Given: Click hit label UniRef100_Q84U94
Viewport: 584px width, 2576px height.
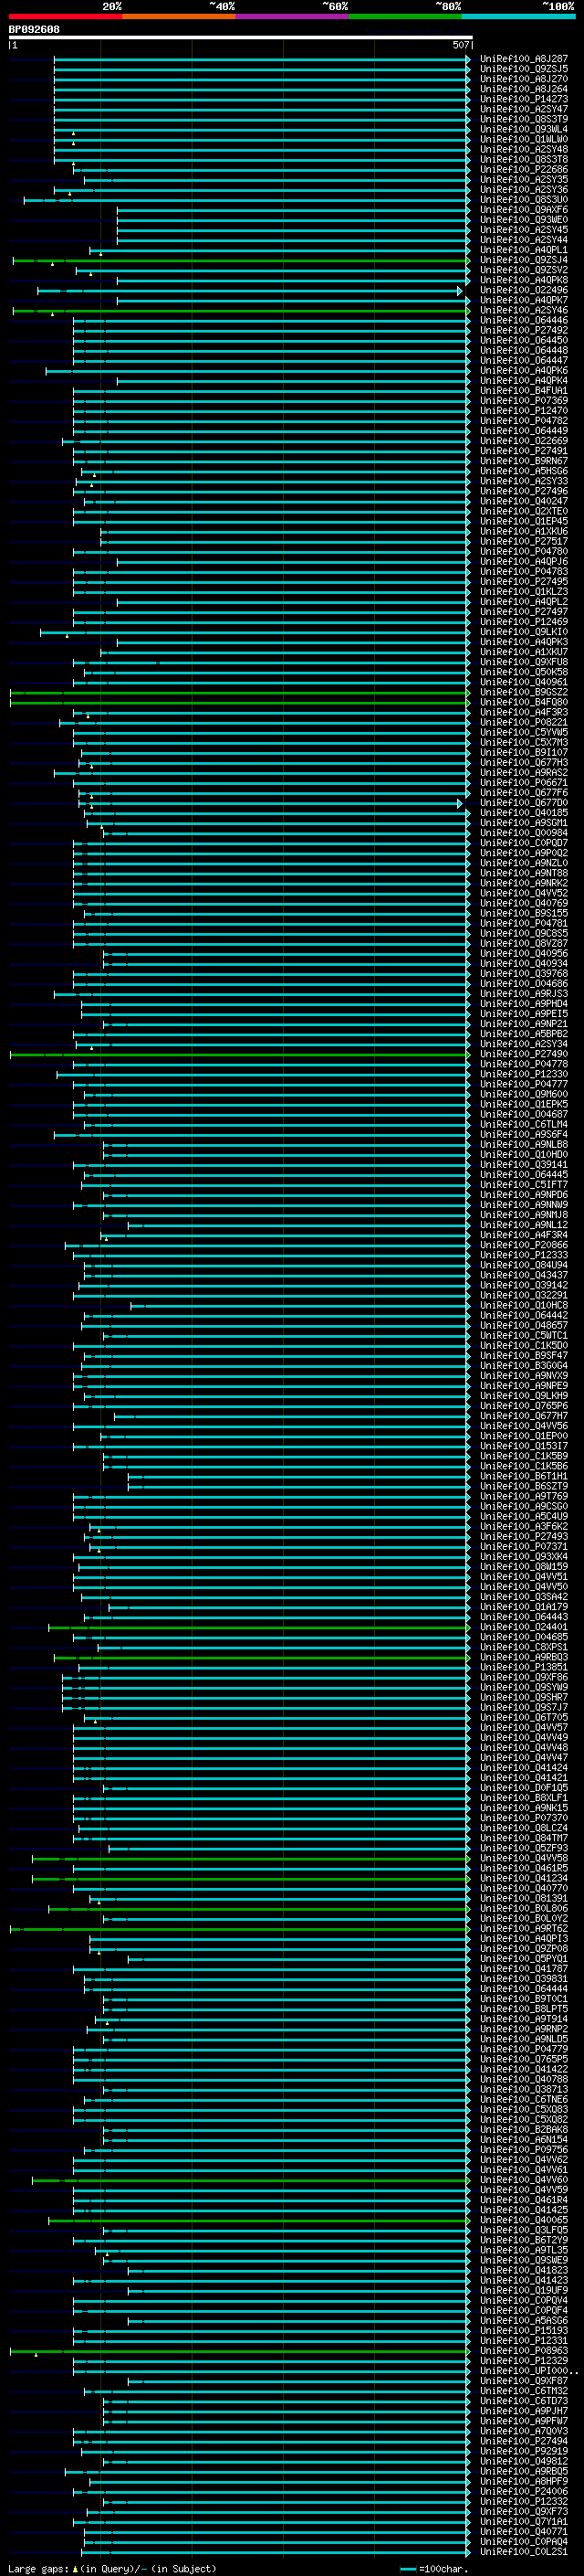Looking at the screenshot, I should pos(524,1265).
